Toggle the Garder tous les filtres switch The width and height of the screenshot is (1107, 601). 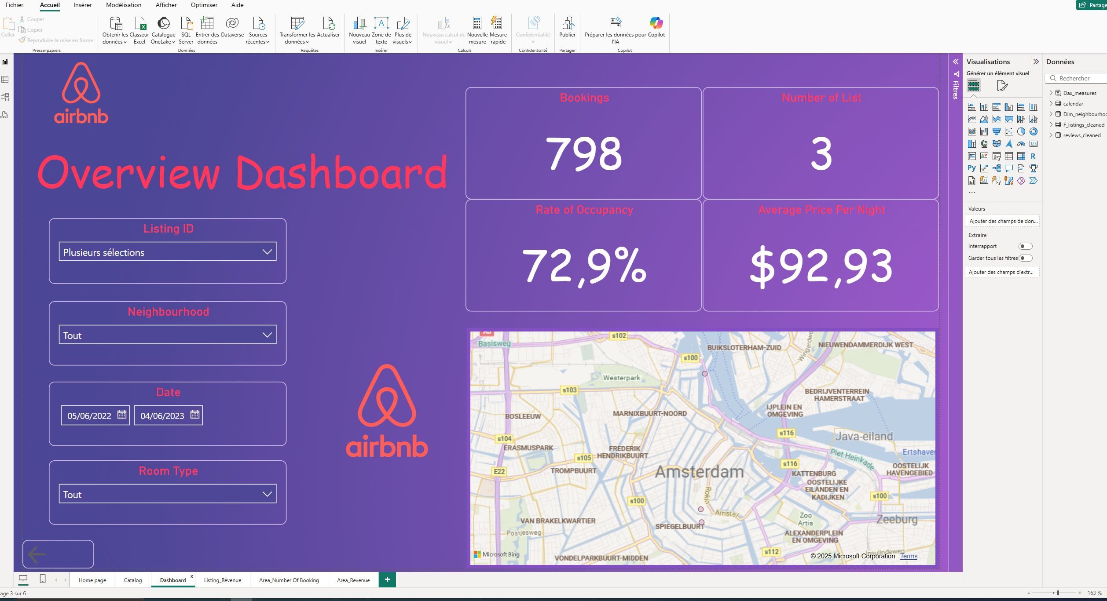click(x=1025, y=258)
